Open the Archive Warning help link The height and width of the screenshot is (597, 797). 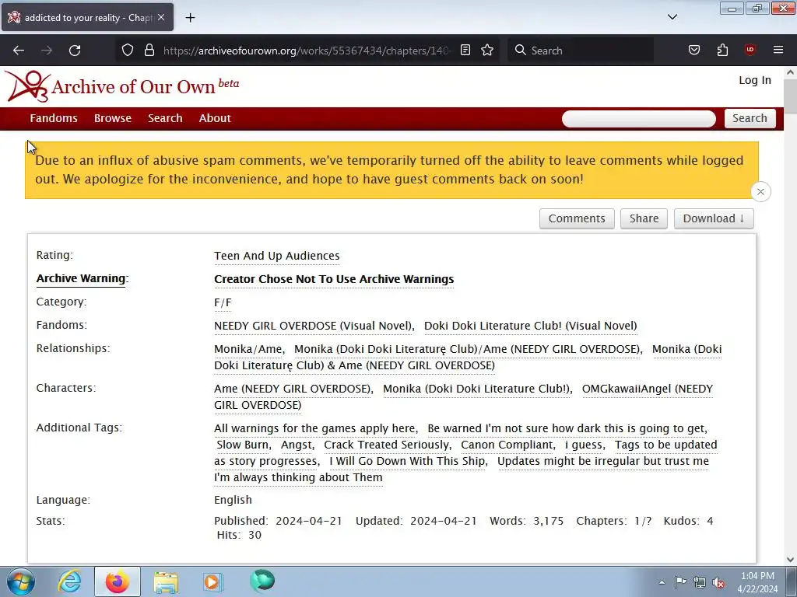81,279
